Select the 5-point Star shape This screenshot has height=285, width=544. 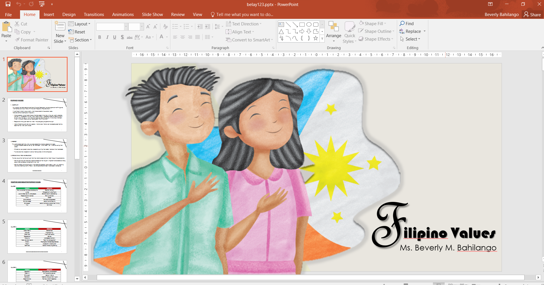pyautogui.click(x=316, y=38)
